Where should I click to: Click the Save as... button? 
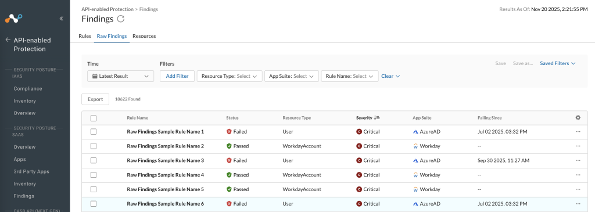(523, 63)
